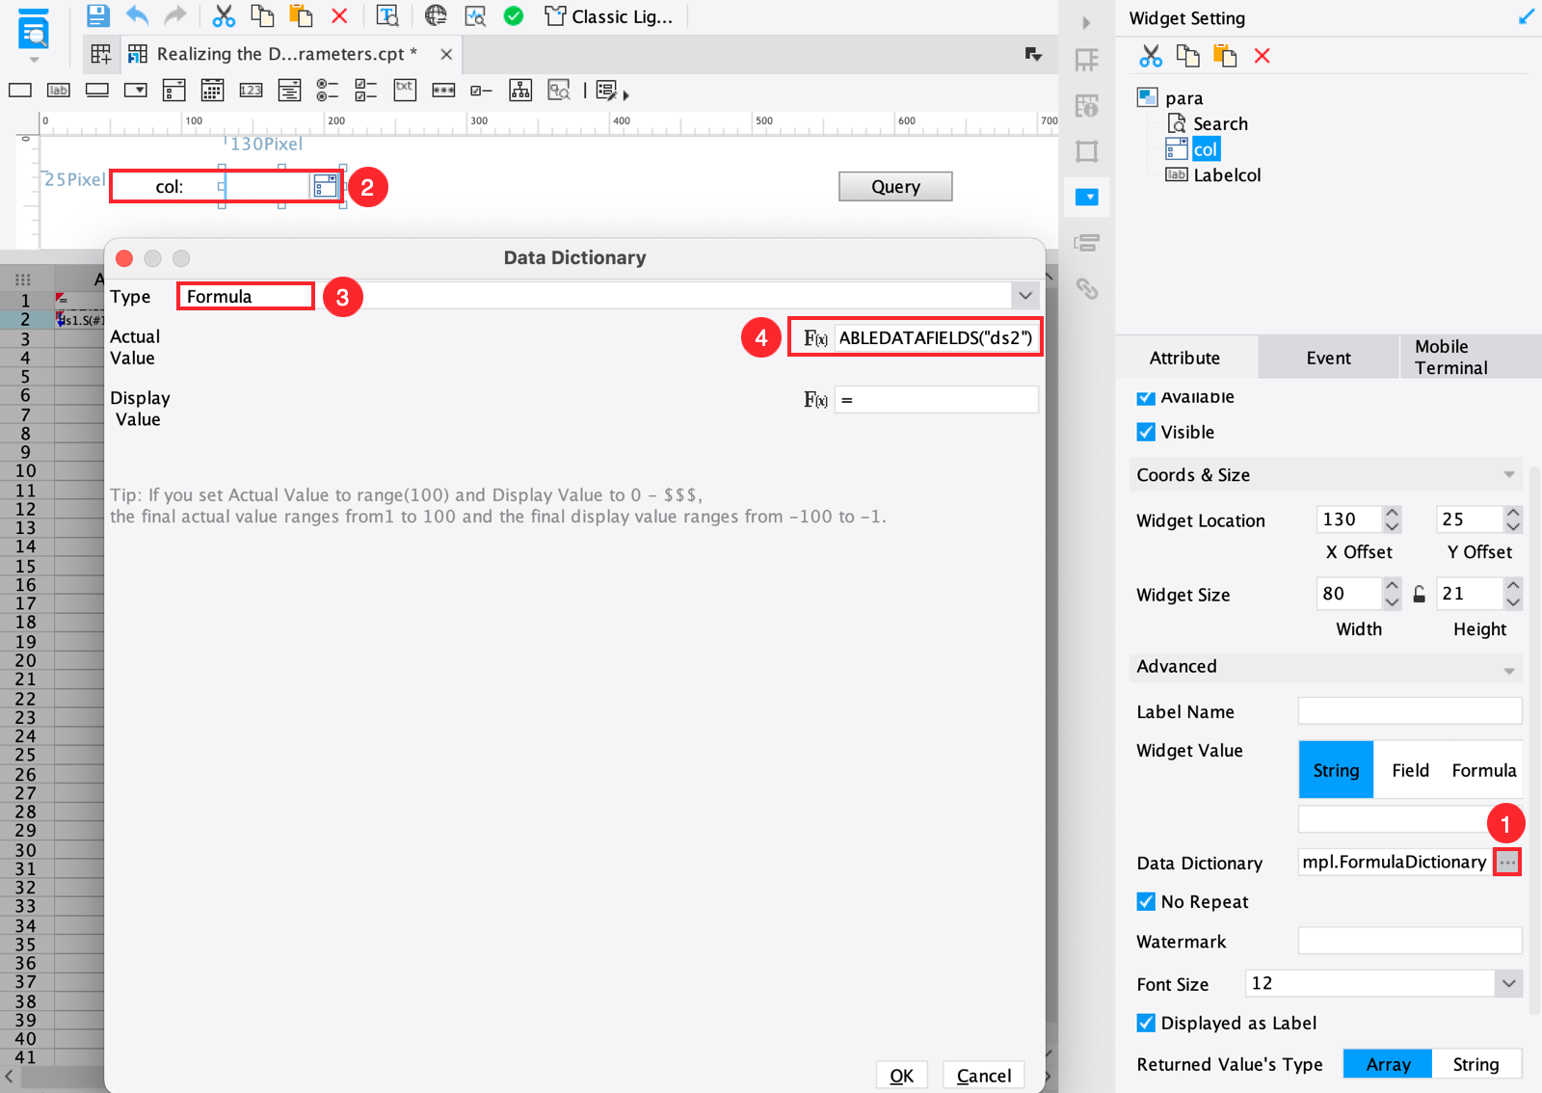Open the hyperlink panel icon in sidebar
Screen dimensions: 1542x1093
click(1087, 288)
